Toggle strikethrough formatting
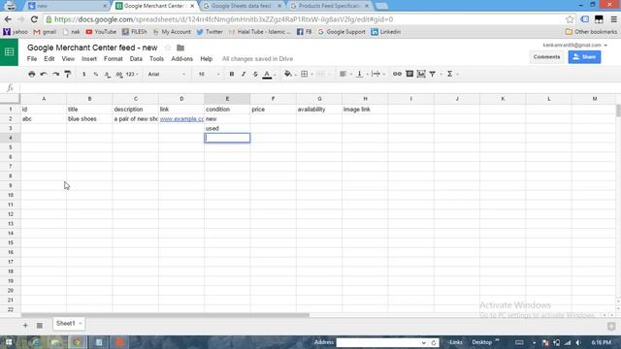 [255, 74]
